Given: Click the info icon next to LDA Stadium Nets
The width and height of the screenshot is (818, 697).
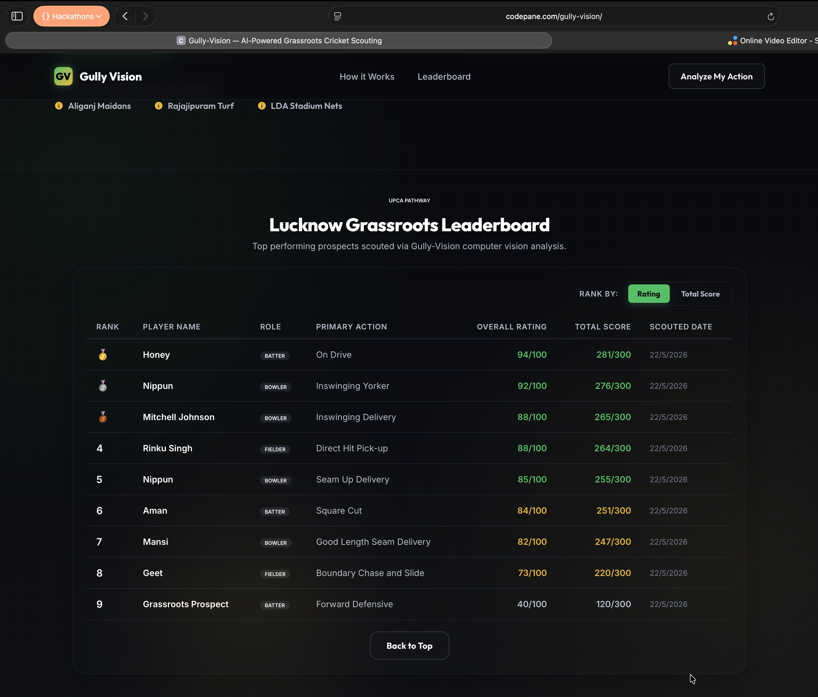Looking at the screenshot, I should click(x=262, y=106).
